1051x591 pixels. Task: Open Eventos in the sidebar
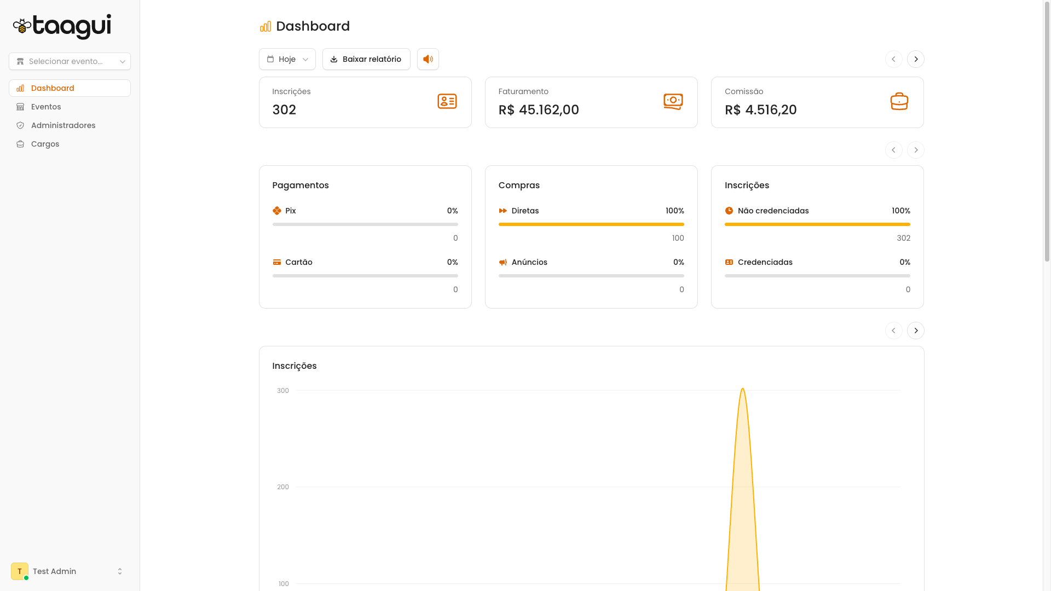pyautogui.click(x=70, y=107)
